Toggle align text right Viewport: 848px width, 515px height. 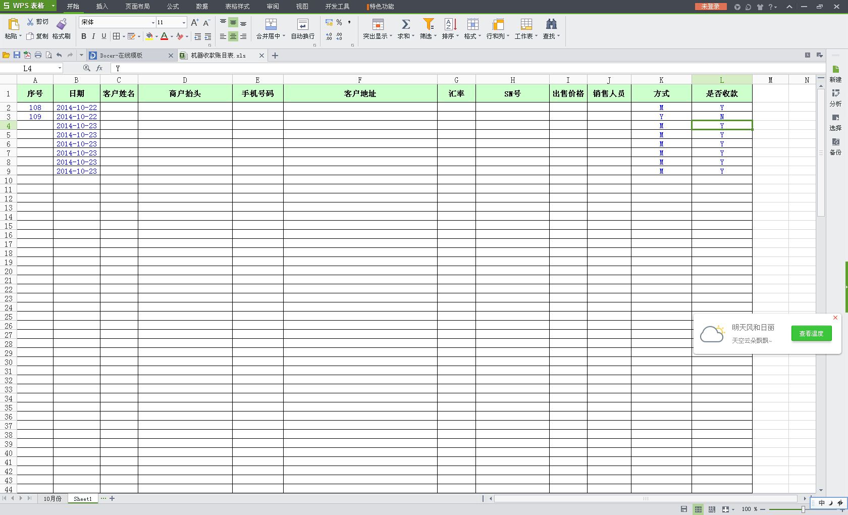[243, 36]
